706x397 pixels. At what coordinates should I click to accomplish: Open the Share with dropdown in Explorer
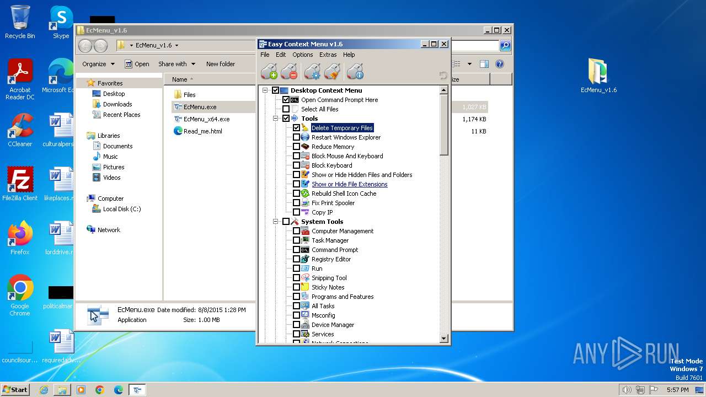176,64
